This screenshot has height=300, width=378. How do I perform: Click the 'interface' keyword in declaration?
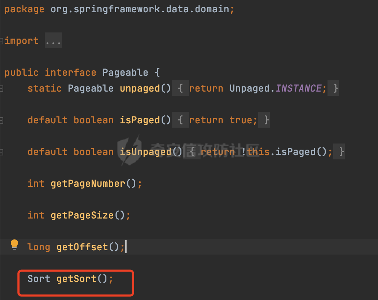pyautogui.click(x=70, y=72)
